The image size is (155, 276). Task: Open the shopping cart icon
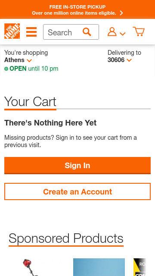point(139,31)
